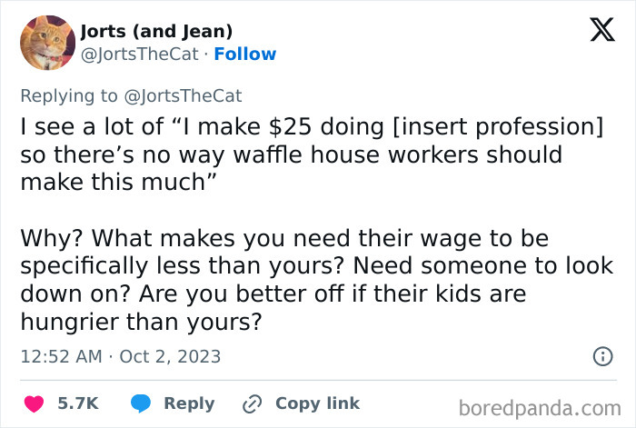The image size is (636, 428).
Task: Like the tweet with the pink heart
Action: coord(35,403)
